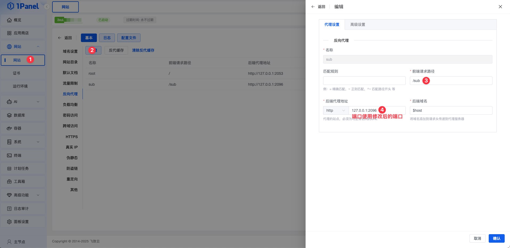Switch to the 日志 tab
This screenshot has height=248, width=510.
(x=107, y=38)
